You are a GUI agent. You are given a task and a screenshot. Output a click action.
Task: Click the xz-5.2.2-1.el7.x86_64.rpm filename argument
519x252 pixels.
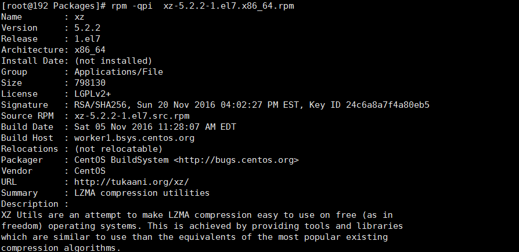229,6
